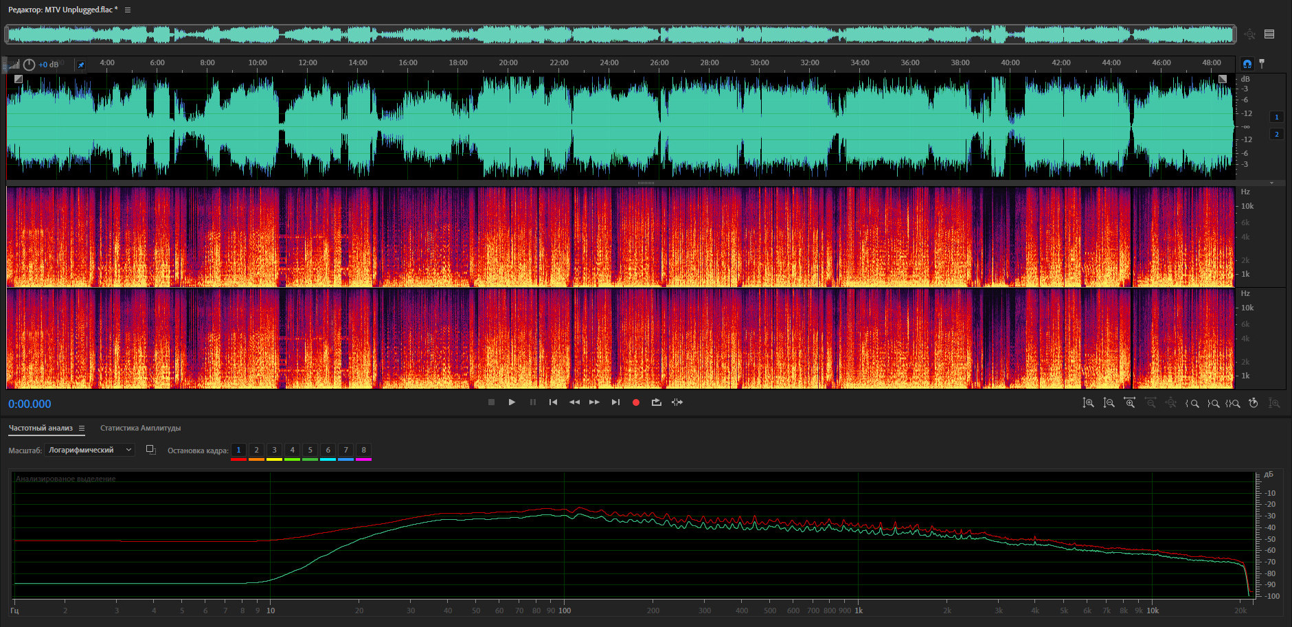This screenshot has width=1292, height=627.
Task: Switch to Статистика Амплитуды tab
Action: [140, 428]
